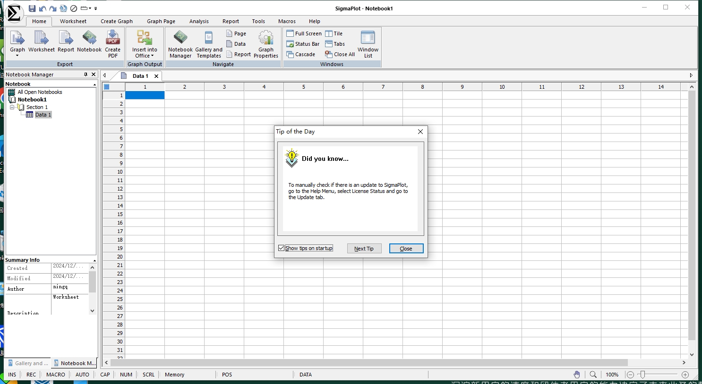Click the Export Worksheet icon
The image size is (702, 384).
42,42
